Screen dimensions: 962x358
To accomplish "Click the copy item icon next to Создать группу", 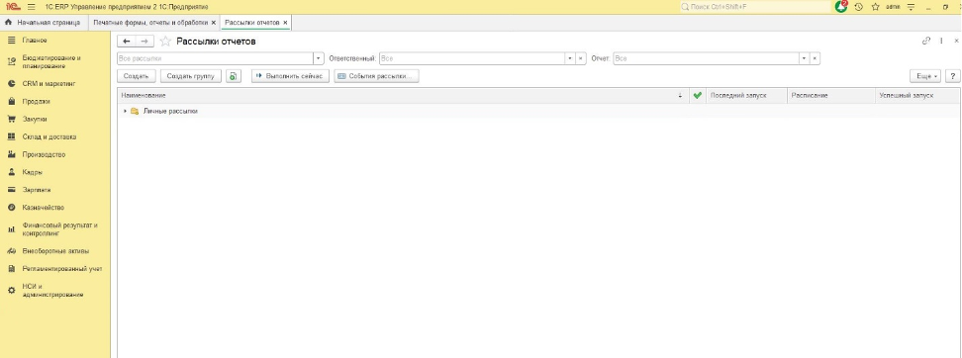I will click(234, 76).
